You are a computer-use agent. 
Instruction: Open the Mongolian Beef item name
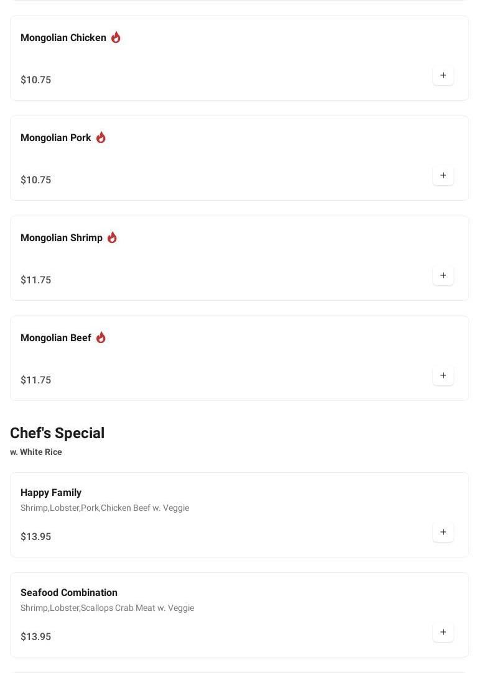tap(56, 338)
